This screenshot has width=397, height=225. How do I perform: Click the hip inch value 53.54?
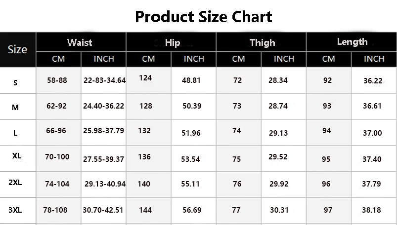point(191,159)
